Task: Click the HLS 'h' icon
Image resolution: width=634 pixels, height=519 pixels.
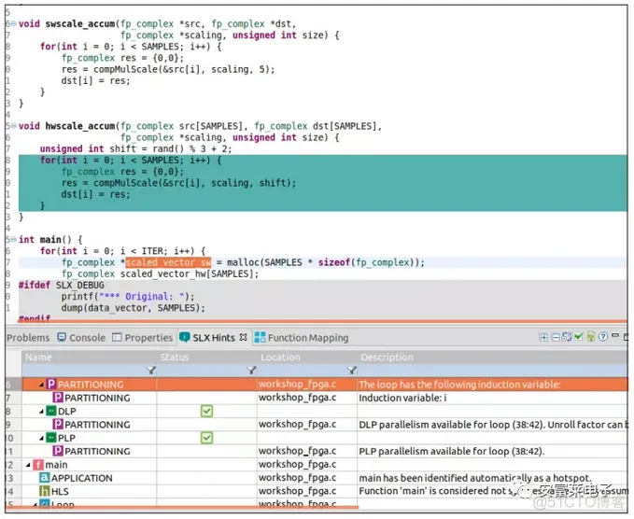Action: click(x=45, y=491)
